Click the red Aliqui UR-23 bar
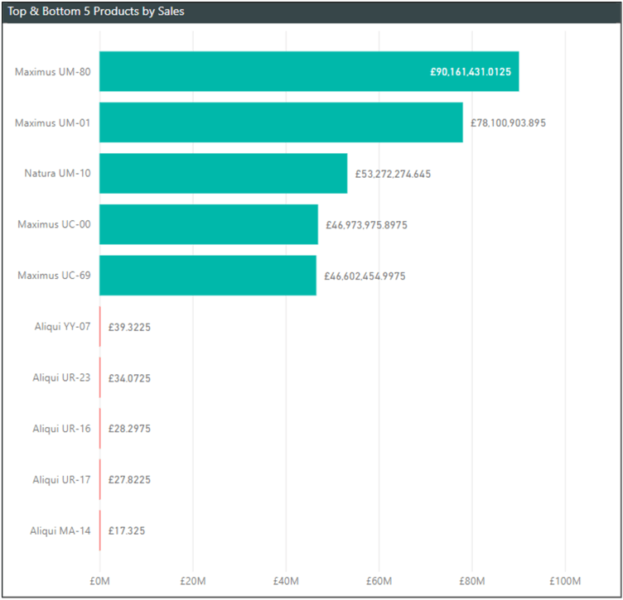 coord(99,377)
